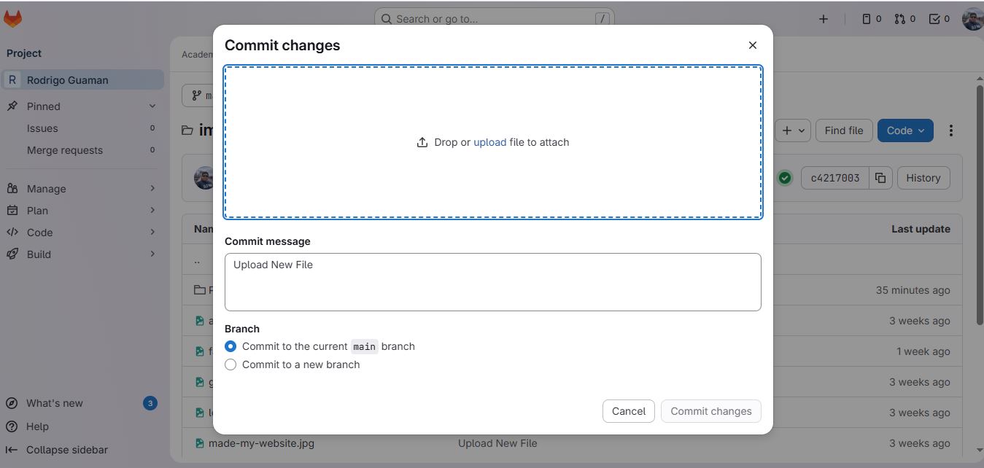Collapse the Pinned sidebar section
Viewport: 984px width, 468px height.
(x=152, y=106)
